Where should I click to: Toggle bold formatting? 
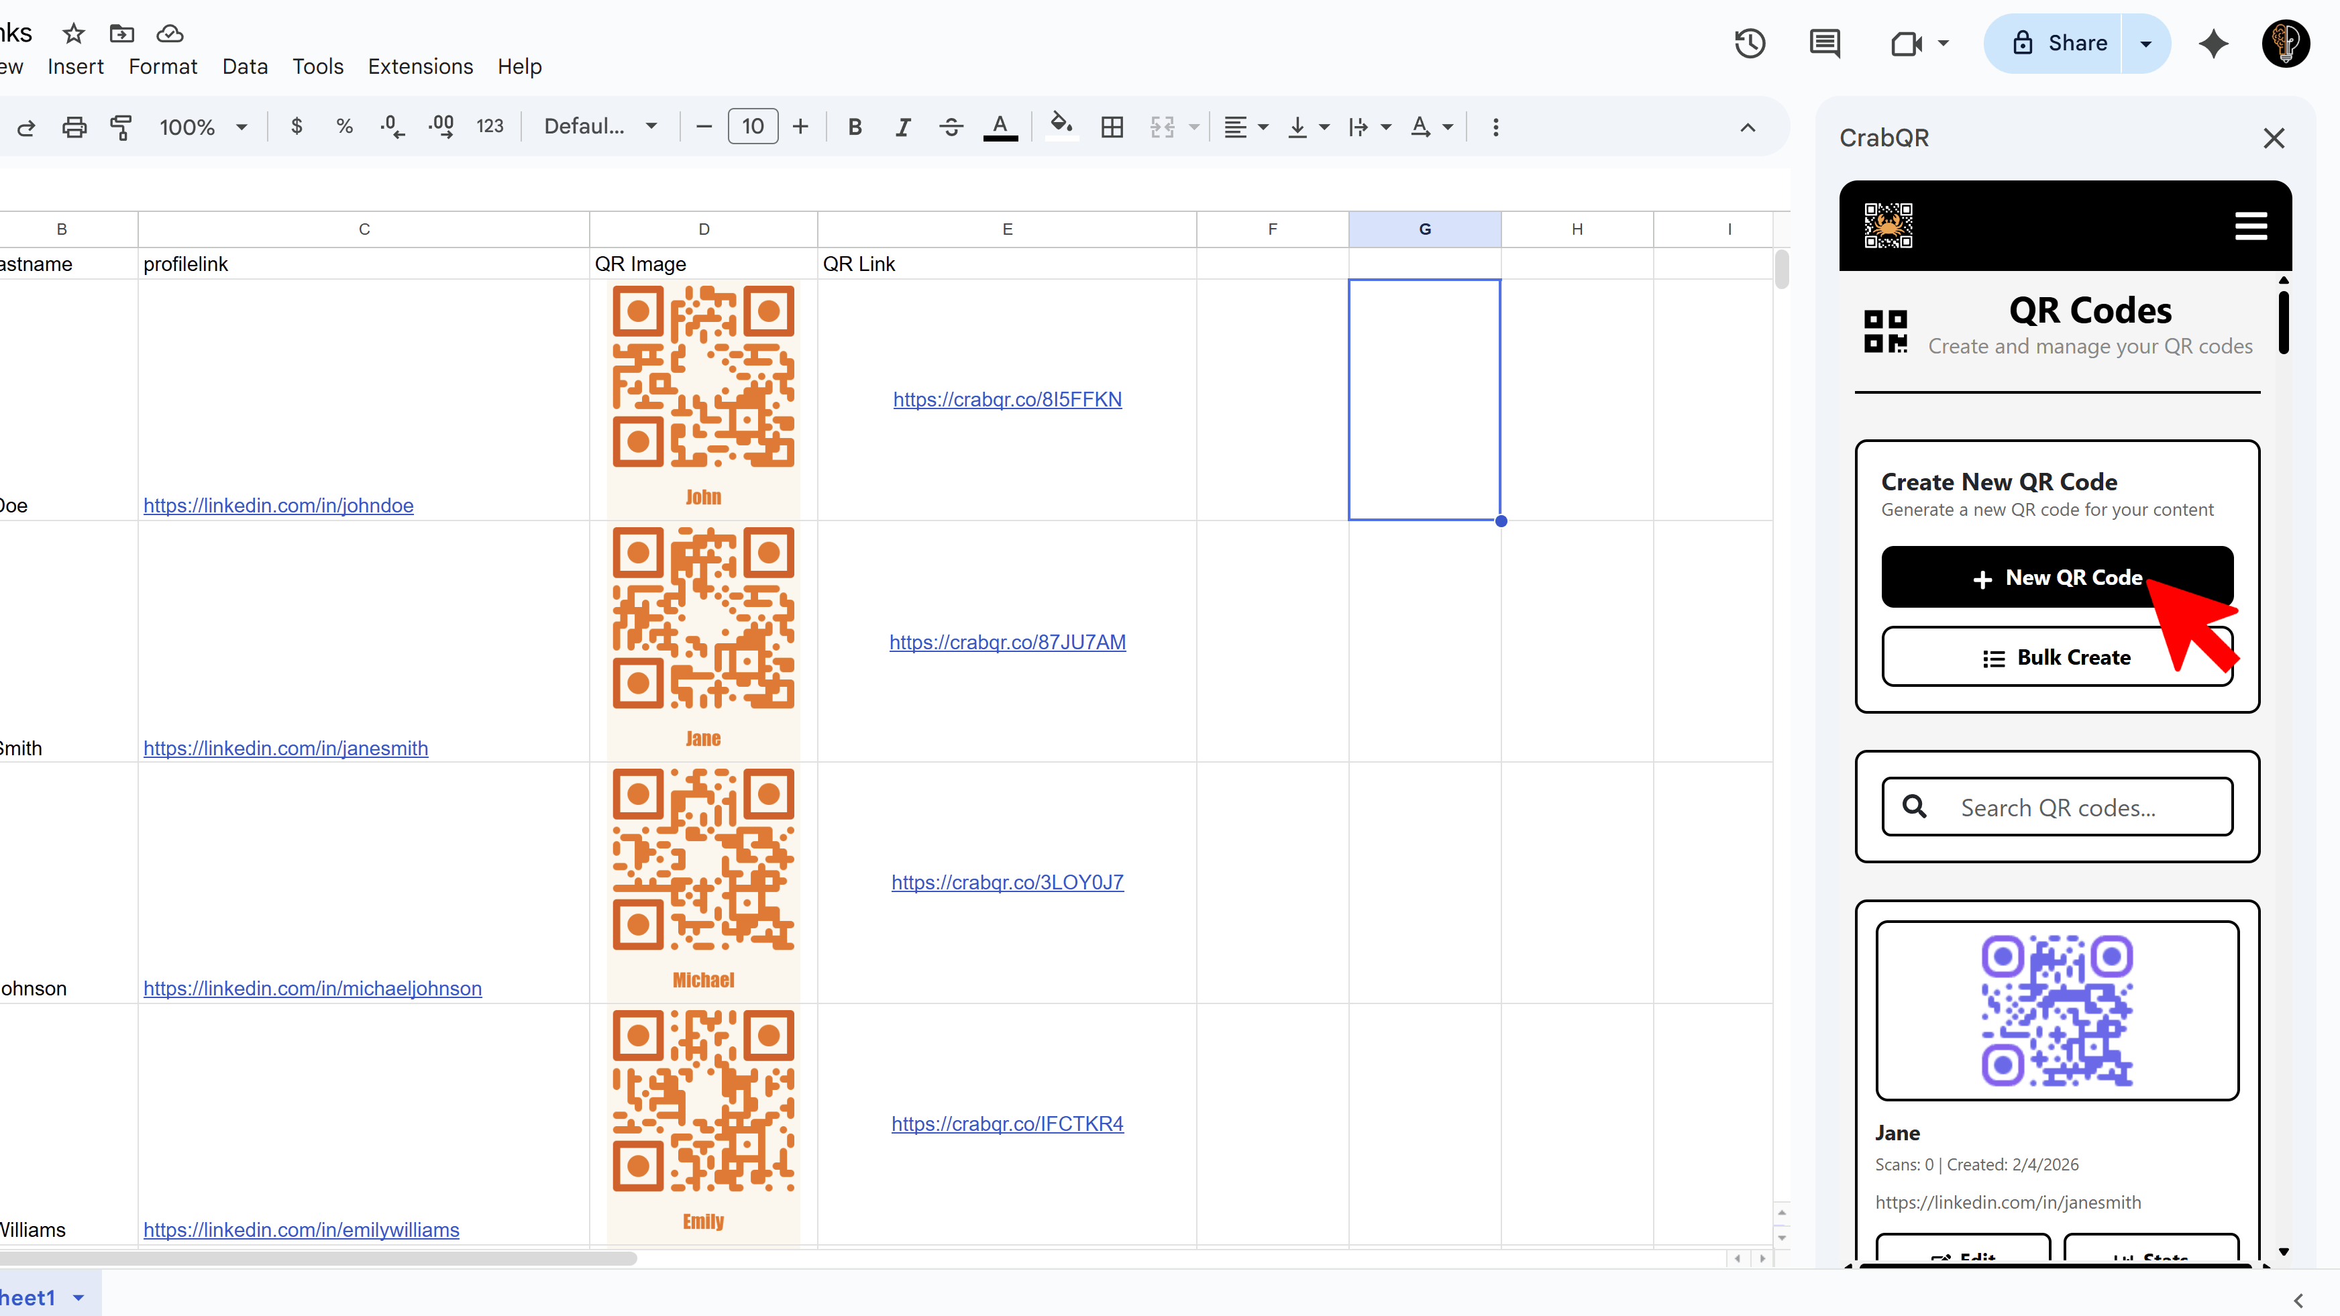coord(854,127)
